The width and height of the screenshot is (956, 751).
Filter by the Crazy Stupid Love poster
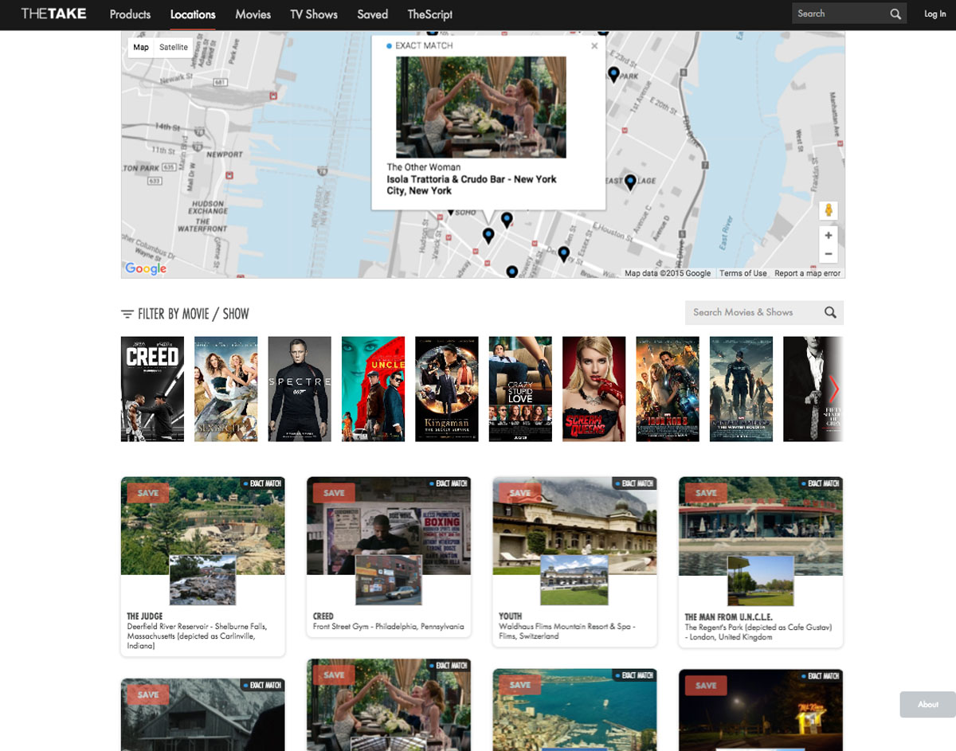click(x=520, y=389)
